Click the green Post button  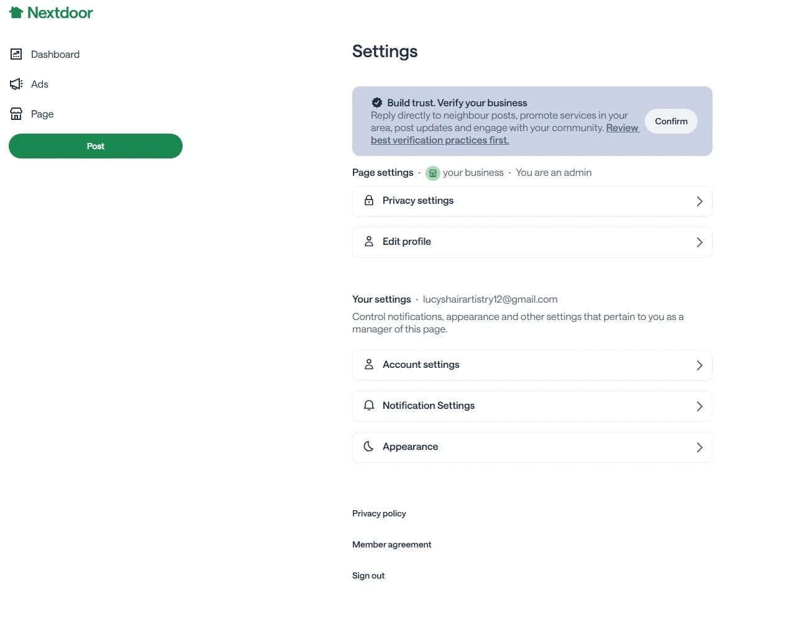pos(96,146)
